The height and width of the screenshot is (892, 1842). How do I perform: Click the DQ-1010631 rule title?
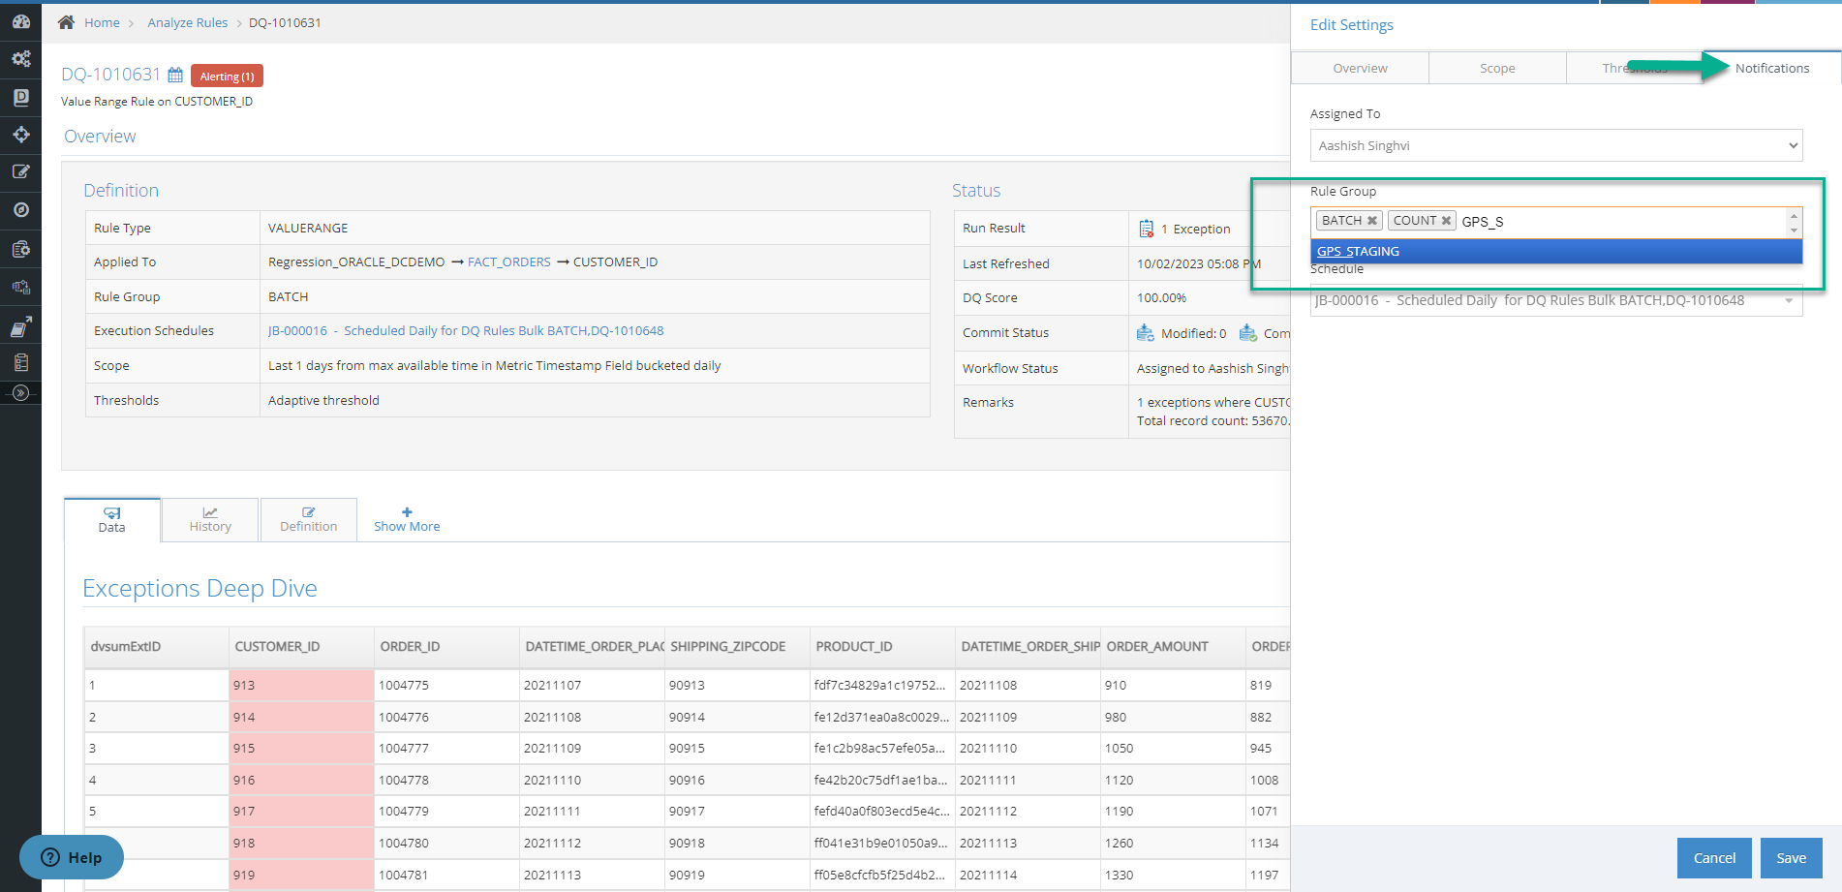[110, 75]
